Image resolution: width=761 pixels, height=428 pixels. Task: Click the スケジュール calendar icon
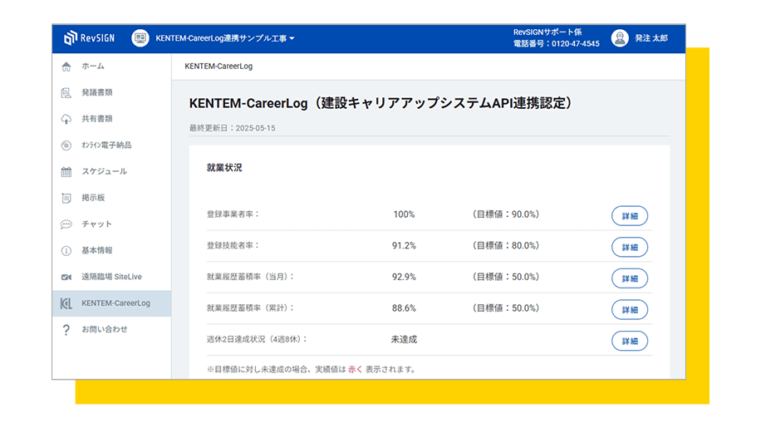(66, 172)
